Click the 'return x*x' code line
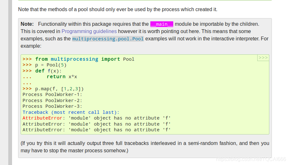Viewport: 289px width, 165px height. pos(62,77)
